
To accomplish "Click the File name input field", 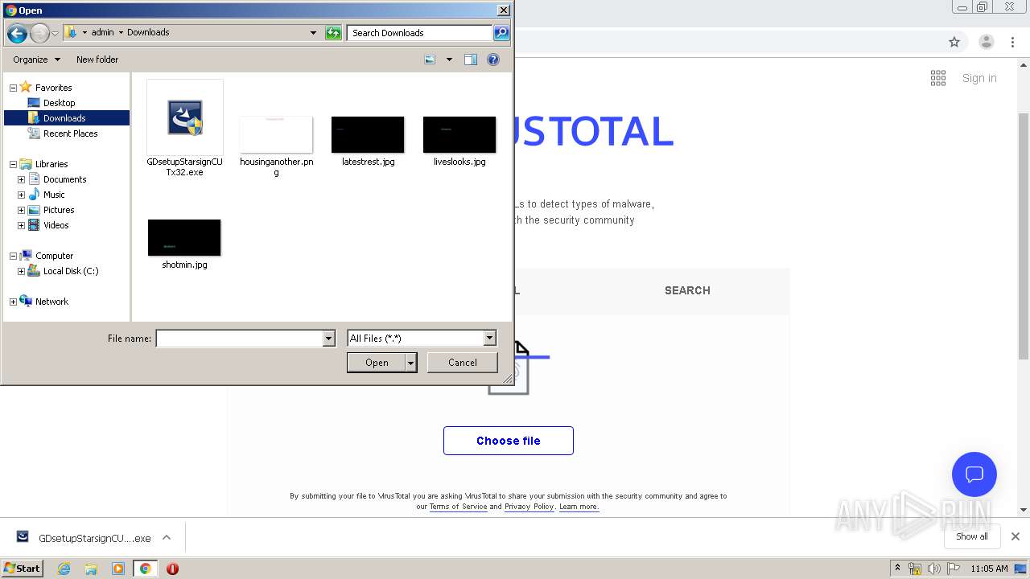I will coord(239,339).
